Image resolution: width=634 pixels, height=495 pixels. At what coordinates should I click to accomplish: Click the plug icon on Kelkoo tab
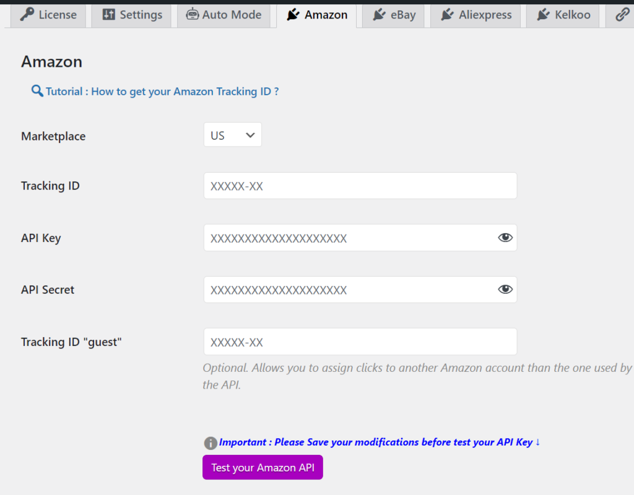(x=543, y=15)
